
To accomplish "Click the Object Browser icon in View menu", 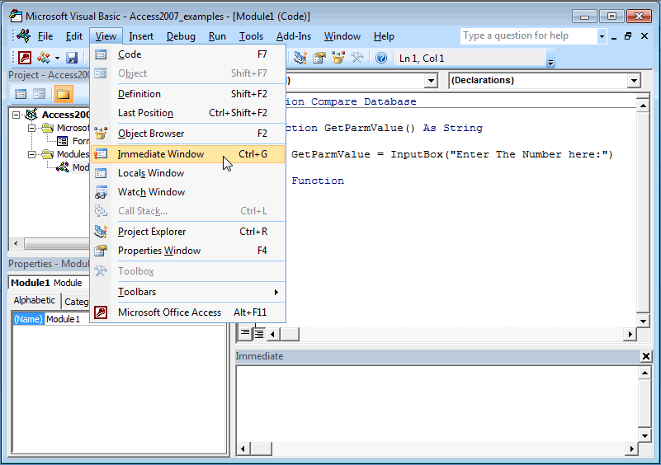I will [x=101, y=134].
